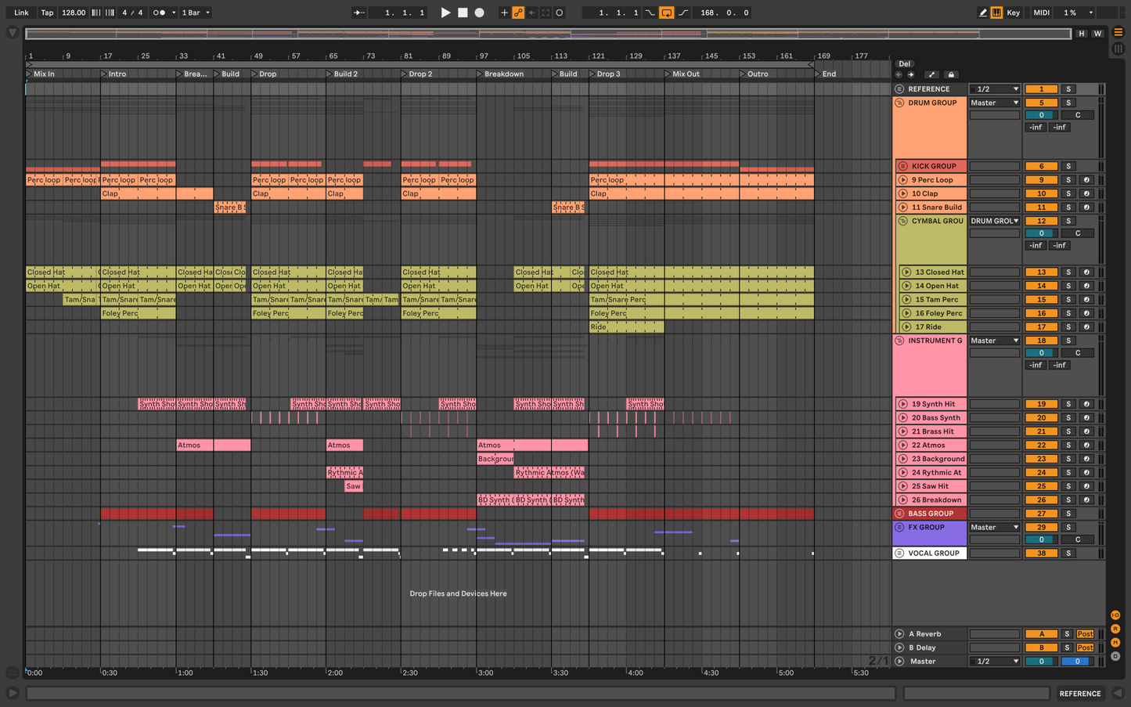Toggle the Draw Mode pencil icon
The height and width of the screenshot is (707, 1131).
pos(983,13)
